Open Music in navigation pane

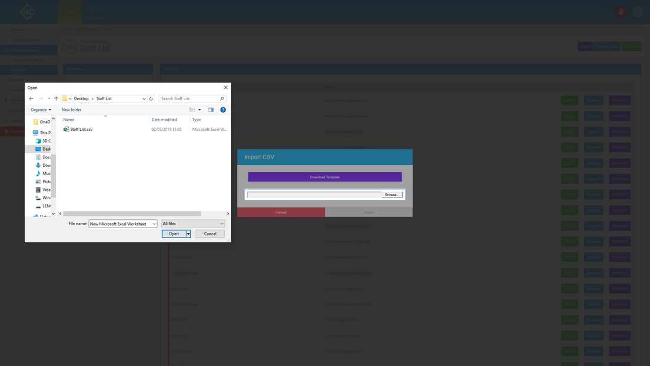[x=43, y=173]
